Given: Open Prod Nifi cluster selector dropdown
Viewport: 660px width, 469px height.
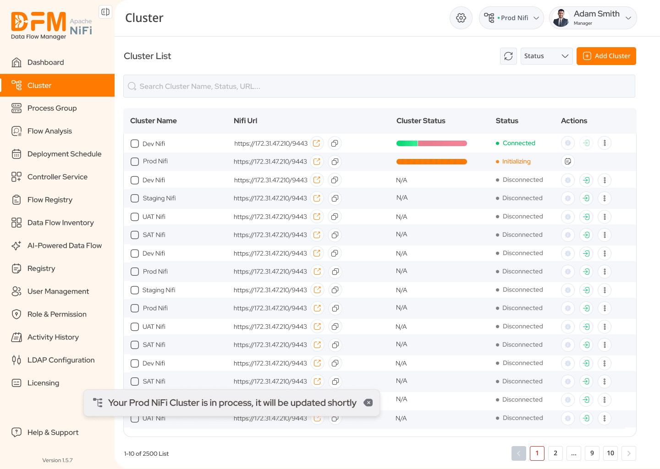Looking at the screenshot, I should (x=511, y=18).
